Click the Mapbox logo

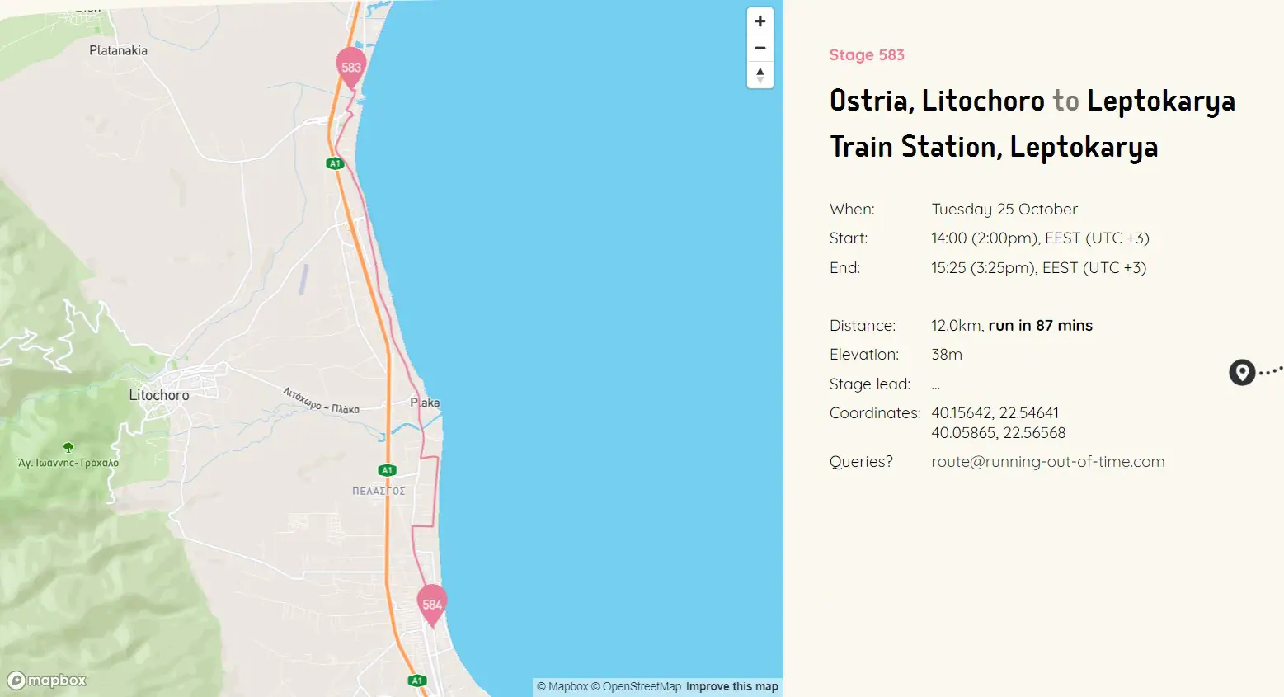[x=47, y=681]
